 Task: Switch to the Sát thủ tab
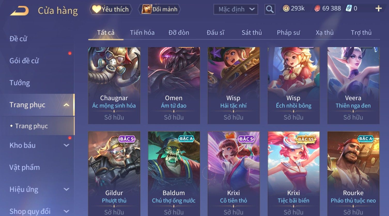252,33
